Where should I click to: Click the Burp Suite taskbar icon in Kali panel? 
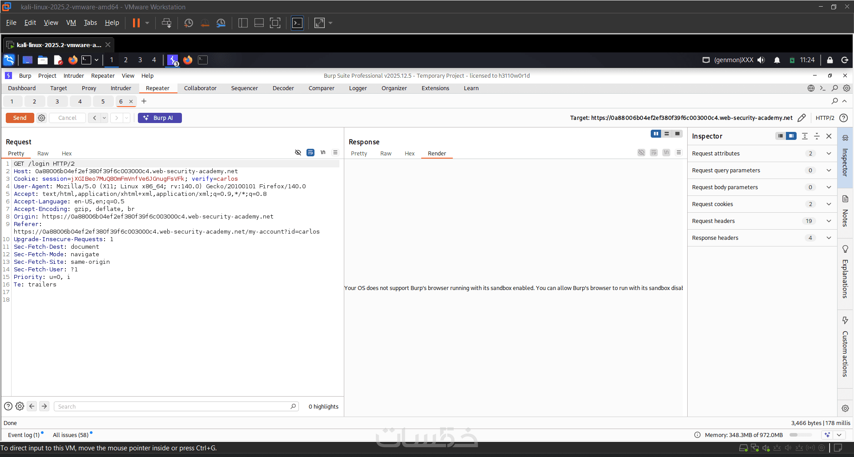173,60
